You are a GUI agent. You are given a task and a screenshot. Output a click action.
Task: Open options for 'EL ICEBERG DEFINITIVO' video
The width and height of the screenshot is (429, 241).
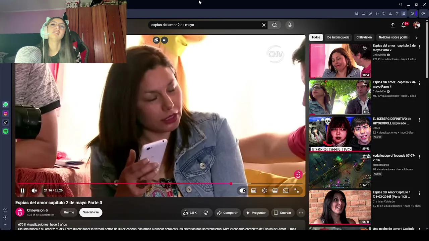[419, 120]
